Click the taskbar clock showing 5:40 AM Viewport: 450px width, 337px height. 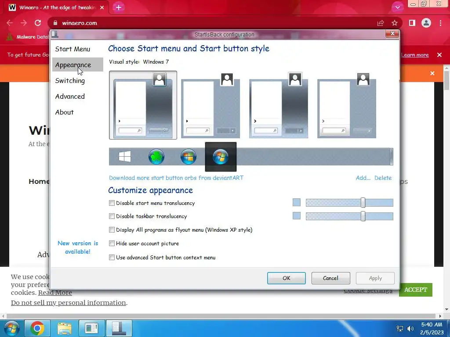pos(432,328)
